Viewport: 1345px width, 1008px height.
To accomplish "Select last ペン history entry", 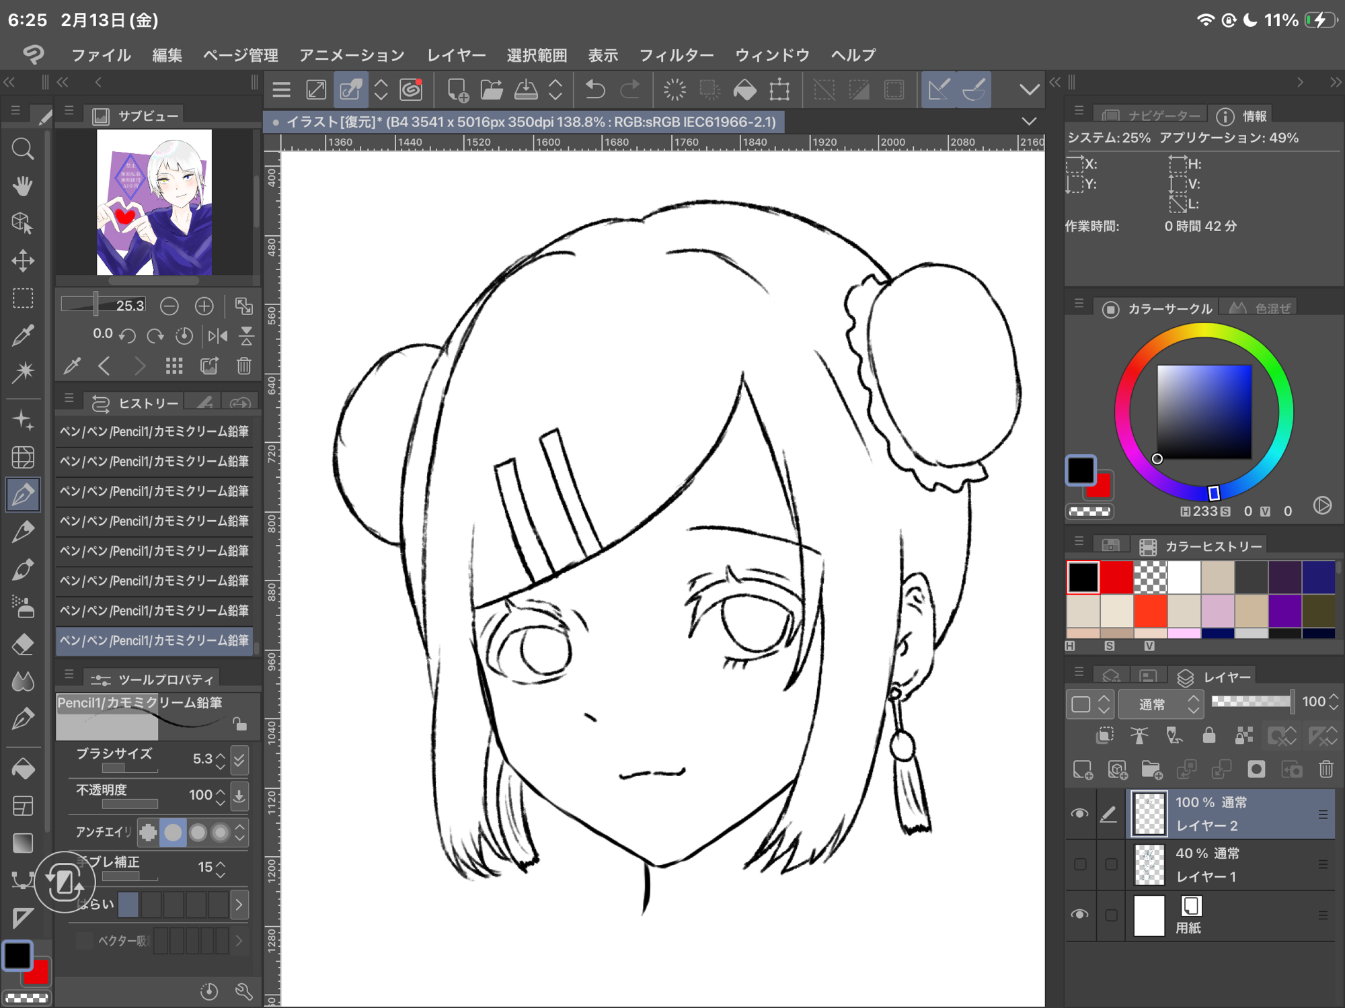I will [x=155, y=640].
